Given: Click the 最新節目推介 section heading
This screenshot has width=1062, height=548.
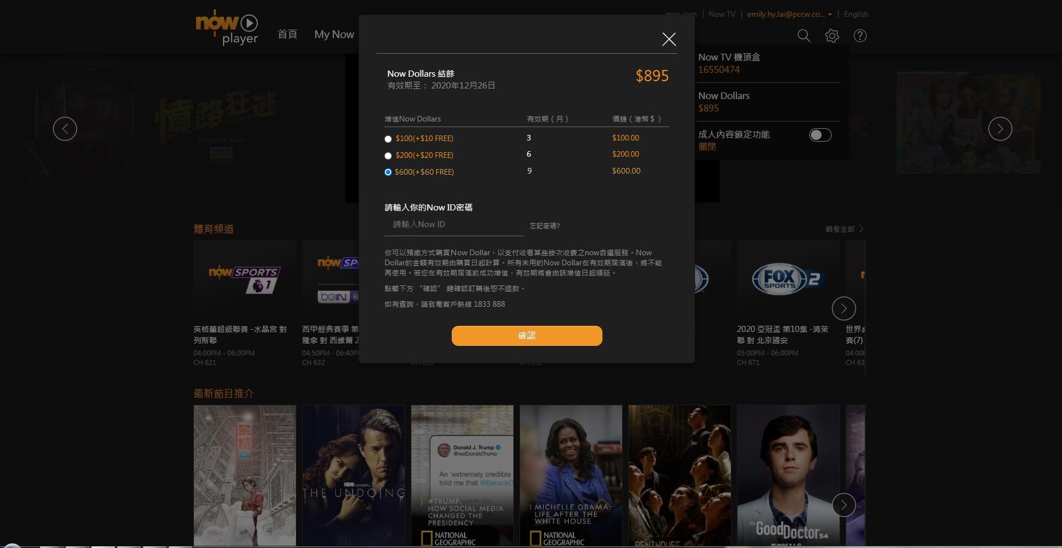Looking at the screenshot, I should pos(224,394).
